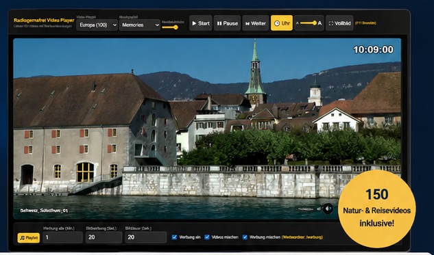
Task: Switch to Vollbild fullscreen mode
Action: [339, 23]
